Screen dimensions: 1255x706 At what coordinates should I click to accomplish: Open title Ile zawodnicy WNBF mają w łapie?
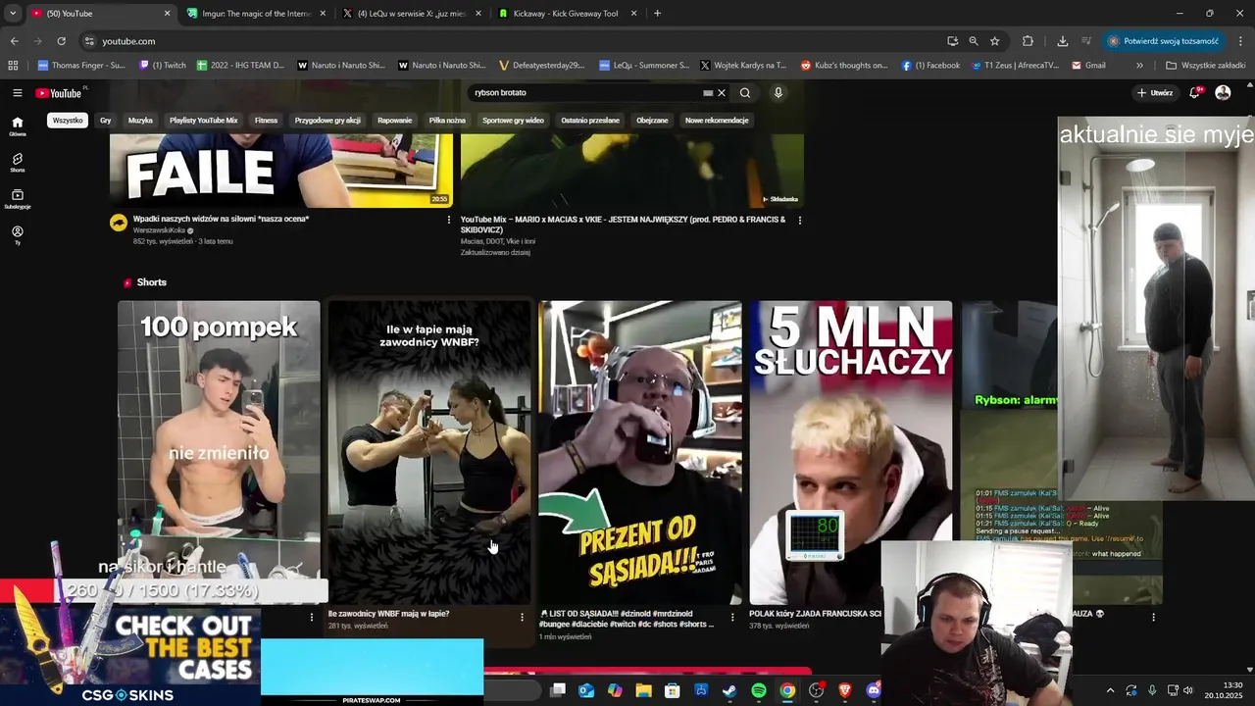(388, 614)
